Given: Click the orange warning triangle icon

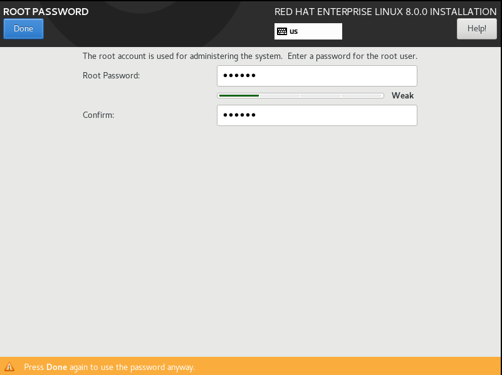Looking at the screenshot, I should click(9, 366).
